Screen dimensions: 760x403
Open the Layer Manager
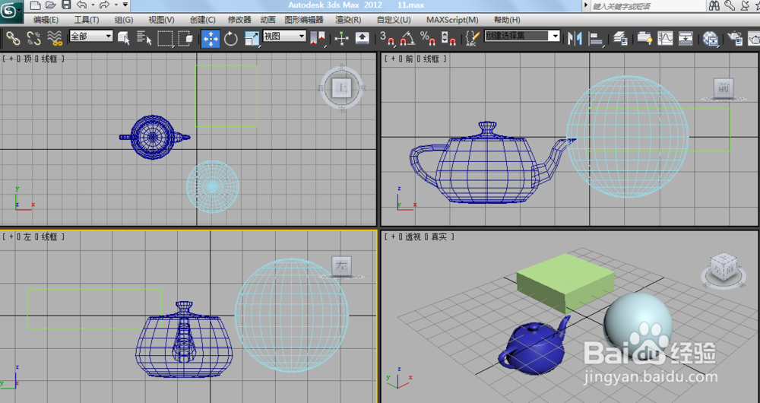(620, 38)
